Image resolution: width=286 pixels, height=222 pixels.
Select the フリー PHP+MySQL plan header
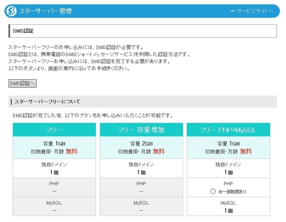pos(228,130)
